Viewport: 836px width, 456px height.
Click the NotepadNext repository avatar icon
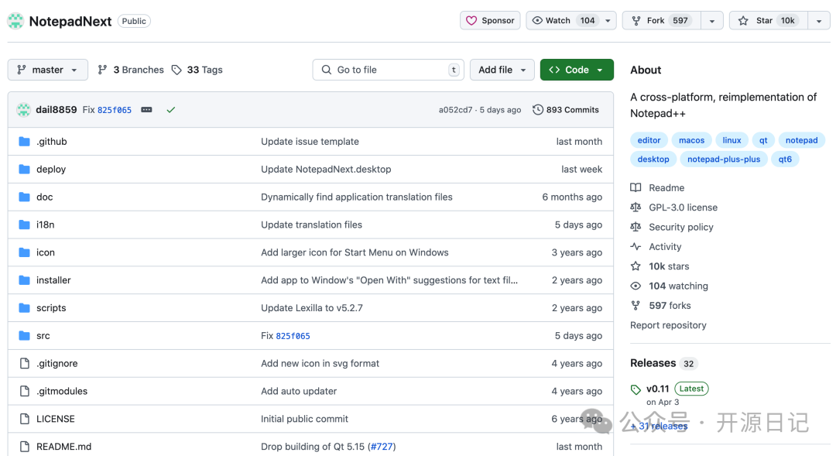(15, 21)
